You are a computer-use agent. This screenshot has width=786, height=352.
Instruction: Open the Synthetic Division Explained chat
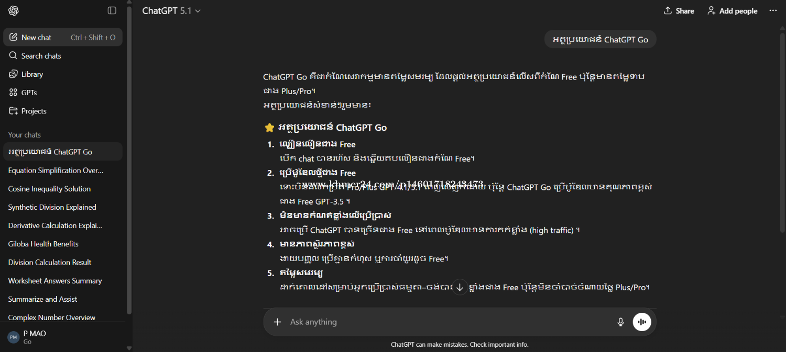point(52,207)
